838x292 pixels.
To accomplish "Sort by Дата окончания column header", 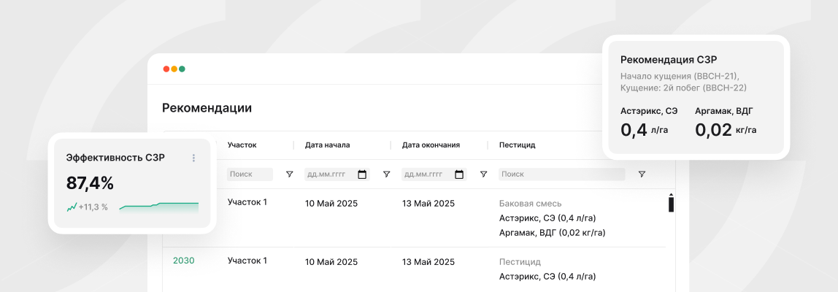I will coord(431,145).
